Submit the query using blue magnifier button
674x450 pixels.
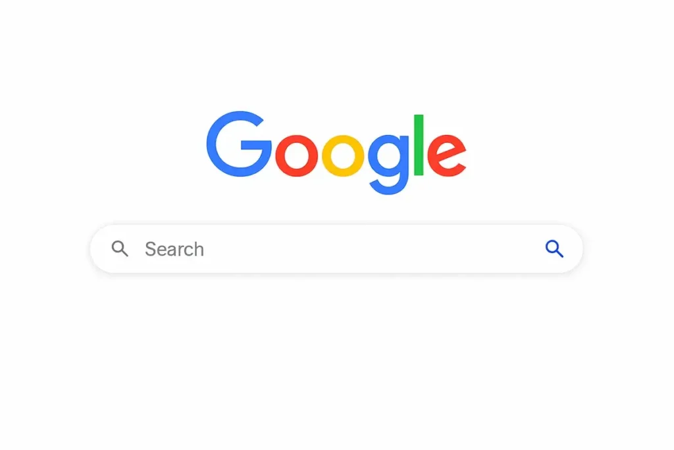pos(554,248)
